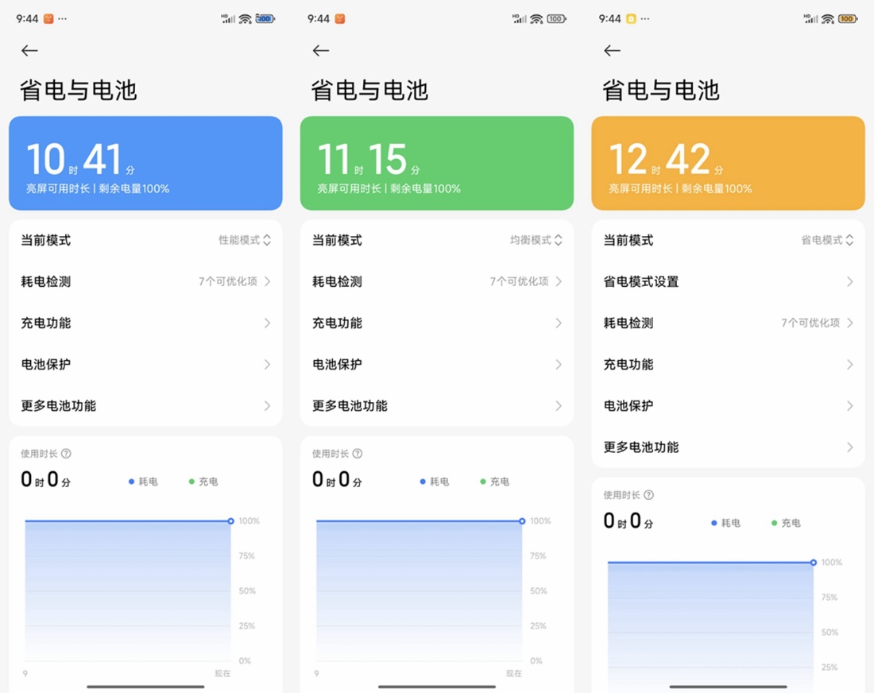This screenshot has height=693, width=874.
Task: Tap the more notifications dots in power saving status bar
Action: pyautogui.click(x=645, y=19)
